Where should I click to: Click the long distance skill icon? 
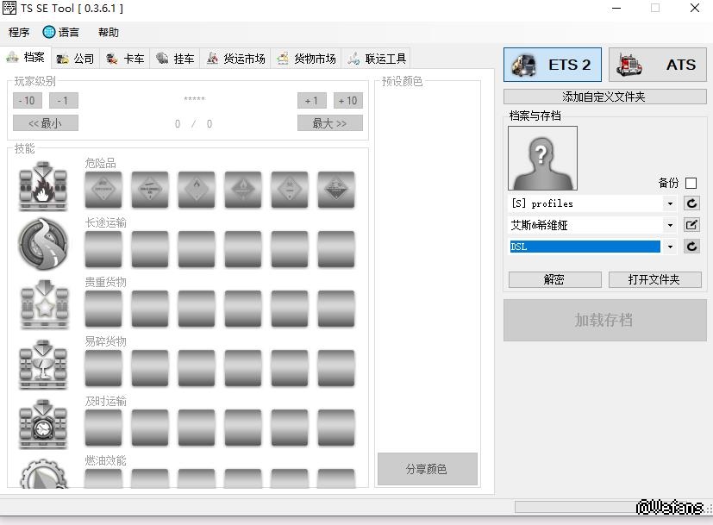[42, 245]
